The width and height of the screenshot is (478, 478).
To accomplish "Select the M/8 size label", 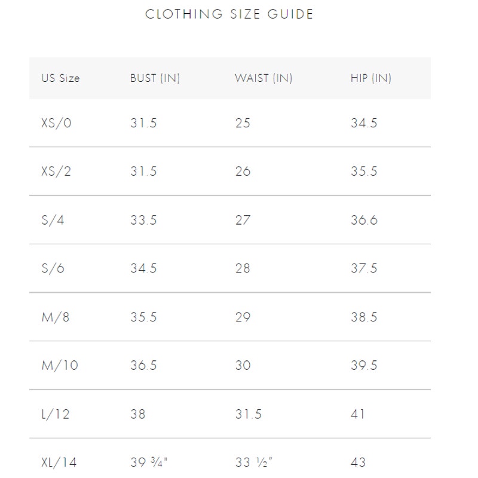I will click(x=56, y=317).
